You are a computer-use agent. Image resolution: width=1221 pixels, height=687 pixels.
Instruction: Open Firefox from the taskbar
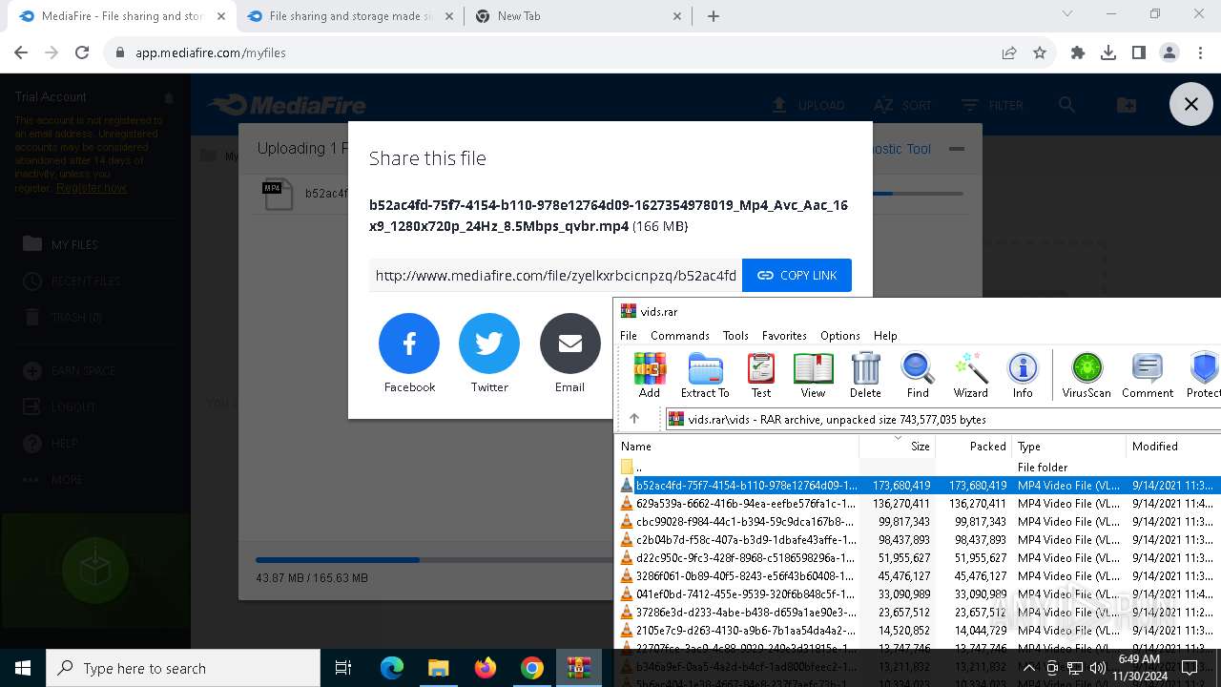[486, 668]
